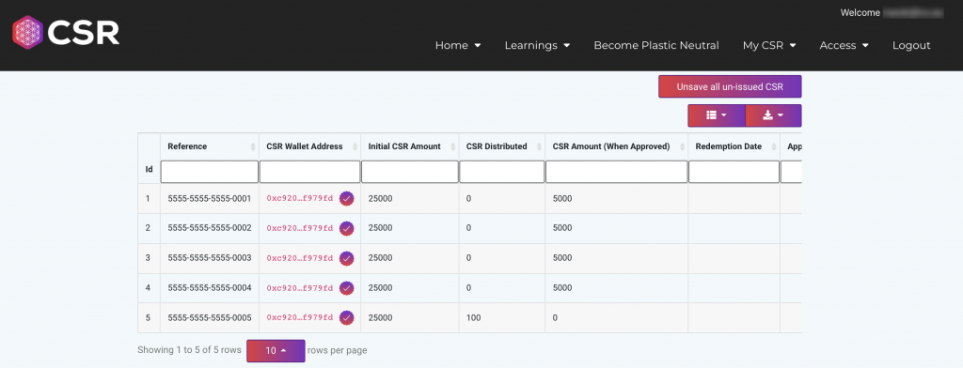Image resolution: width=963 pixels, height=368 pixels.
Task: Click Showing 1 to 5 of 5 rows text
Action: (x=189, y=350)
